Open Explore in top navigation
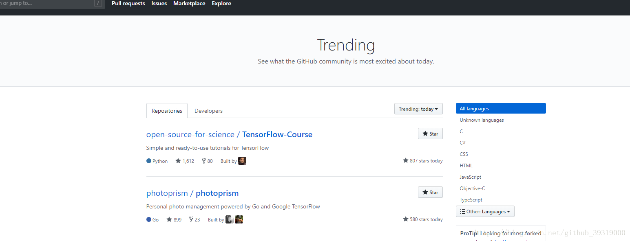The width and height of the screenshot is (630, 241). pos(221,3)
